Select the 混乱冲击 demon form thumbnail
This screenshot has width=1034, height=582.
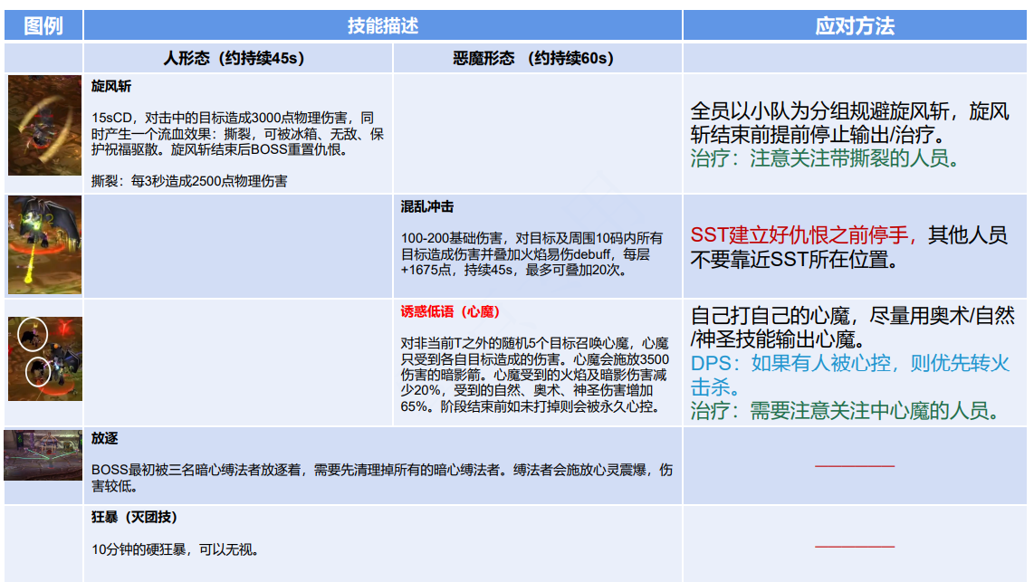[x=44, y=245]
